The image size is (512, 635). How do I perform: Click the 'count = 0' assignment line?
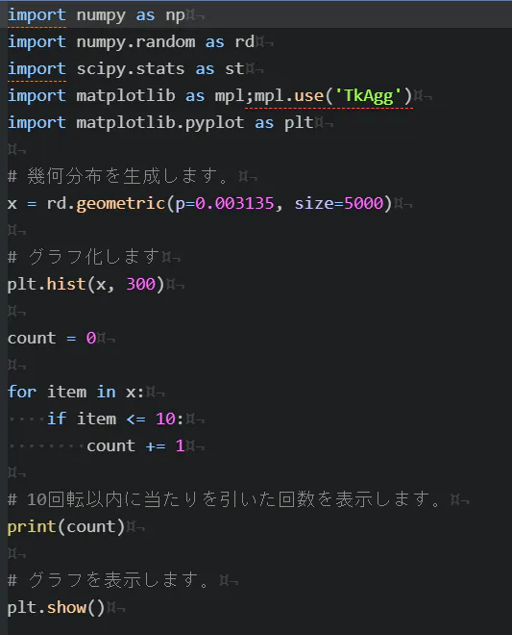point(52,338)
